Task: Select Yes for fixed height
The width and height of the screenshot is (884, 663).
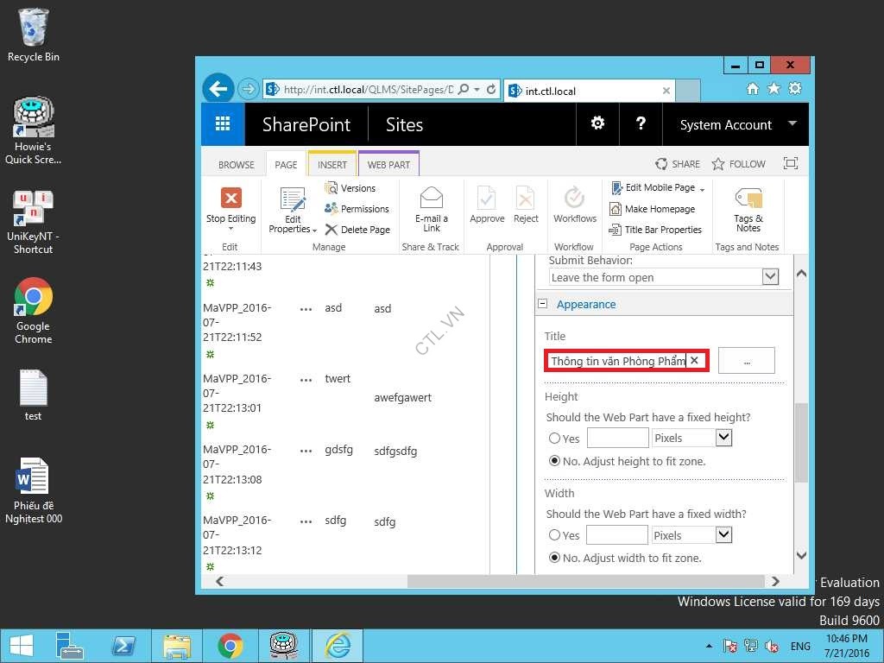Action: tap(555, 439)
